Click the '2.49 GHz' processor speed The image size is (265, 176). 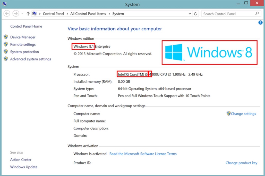[x=195, y=74]
